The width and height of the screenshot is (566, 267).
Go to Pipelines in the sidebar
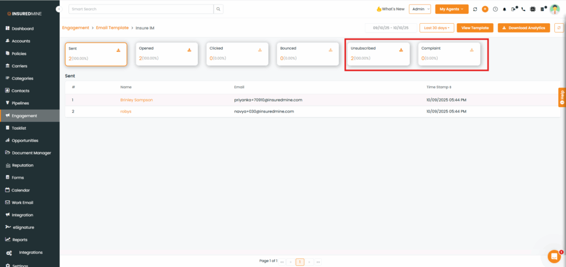pyautogui.click(x=20, y=103)
